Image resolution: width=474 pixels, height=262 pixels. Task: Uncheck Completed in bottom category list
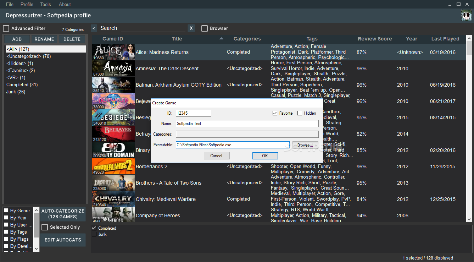94,228
